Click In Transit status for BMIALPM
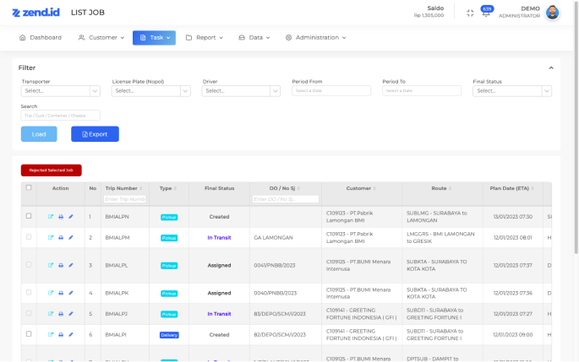579x362 pixels. 219,238
